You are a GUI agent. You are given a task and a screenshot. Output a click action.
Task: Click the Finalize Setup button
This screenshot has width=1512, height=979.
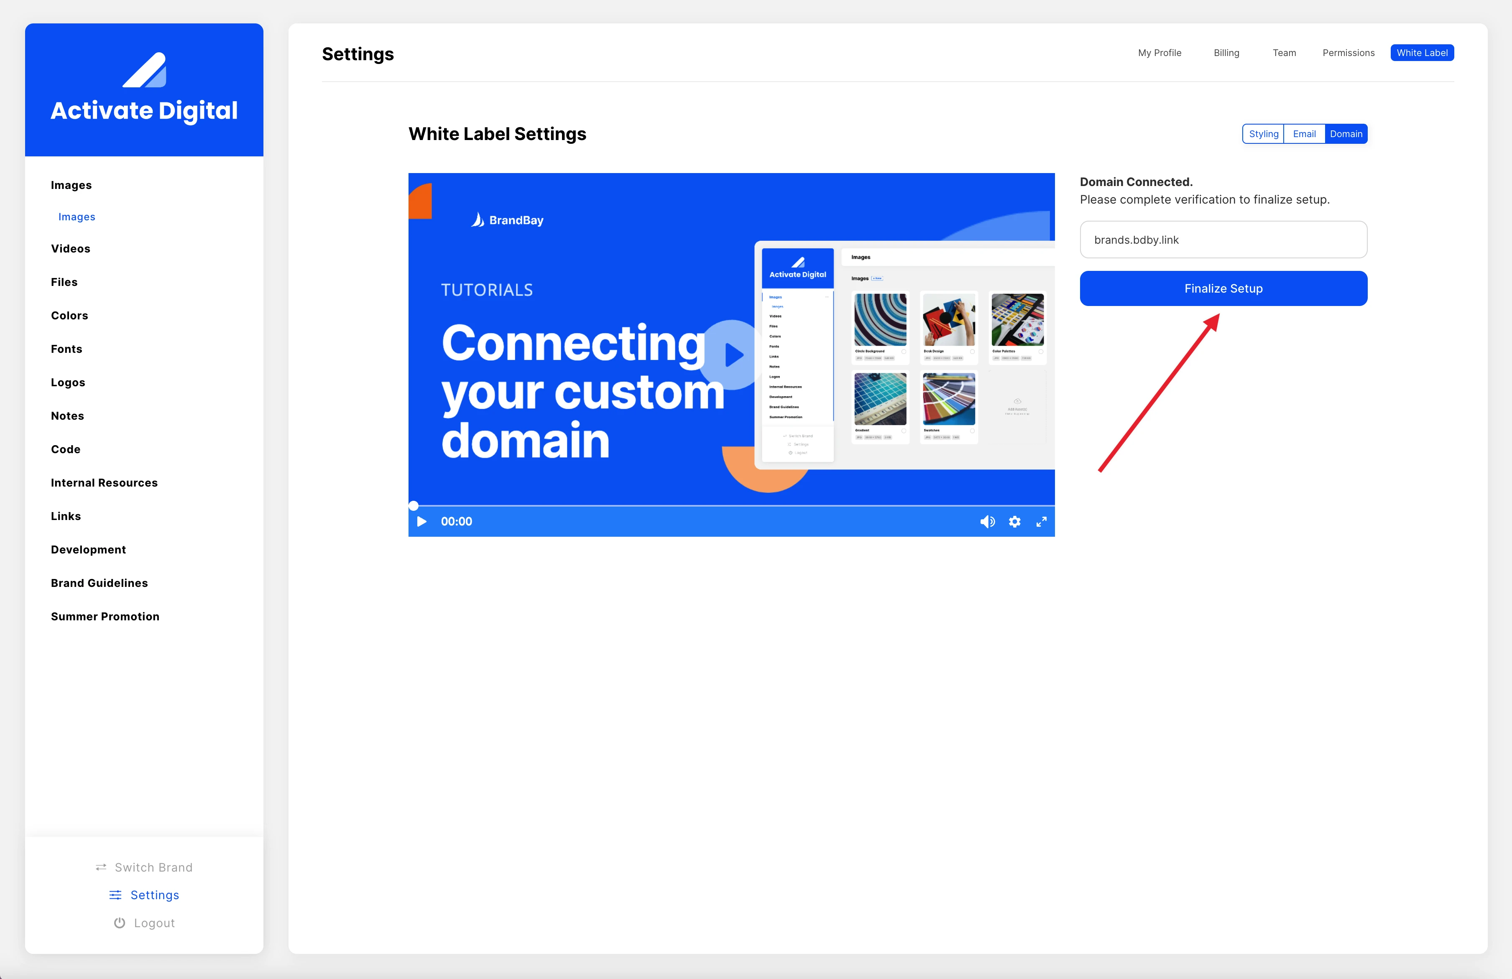[x=1223, y=288]
